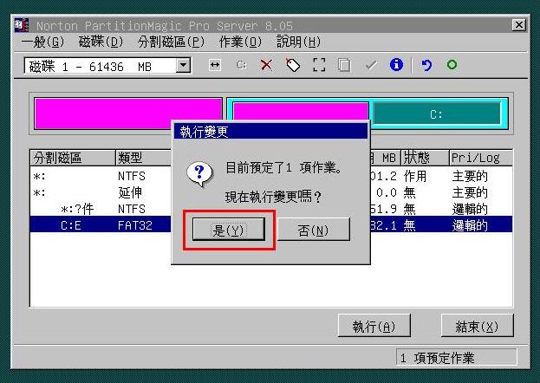Click the 執行(A) button
Viewport: 540px width, 383px height.
(x=374, y=326)
